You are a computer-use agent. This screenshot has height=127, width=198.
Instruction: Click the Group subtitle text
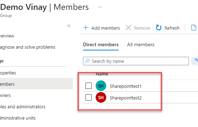(x=6, y=16)
